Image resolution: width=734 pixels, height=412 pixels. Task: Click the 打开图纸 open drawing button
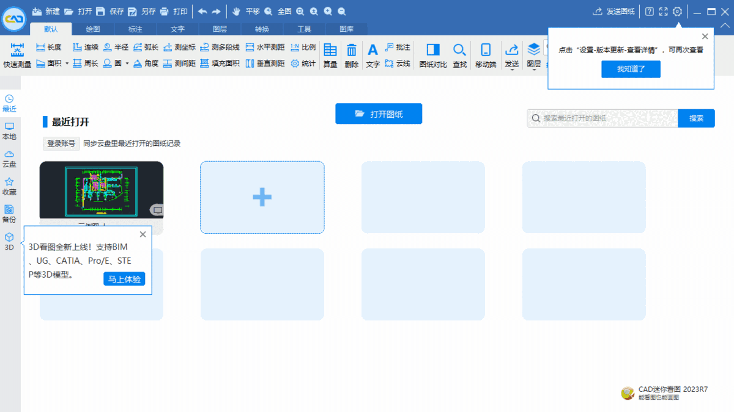(378, 114)
